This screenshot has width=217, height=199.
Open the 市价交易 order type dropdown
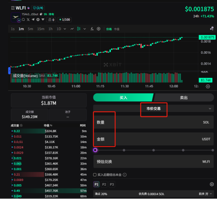[154, 109]
